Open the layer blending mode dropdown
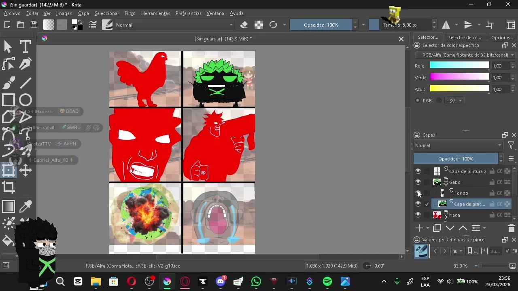The image size is (518, 291). [458, 145]
